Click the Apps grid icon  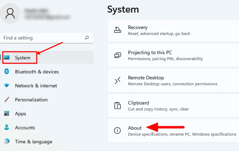(7, 114)
